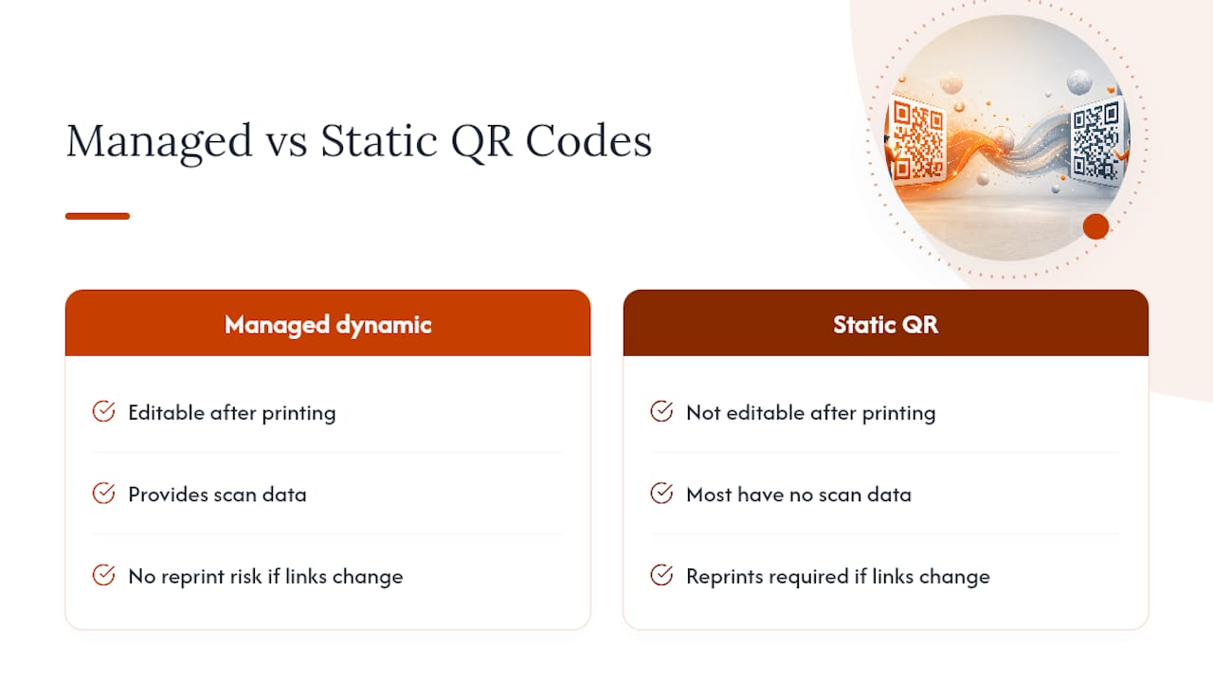The width and height of the screenshot is (1213, 682).
Task: Click the checkmark icon beside Editable after printing
Action: click(103, 412)
